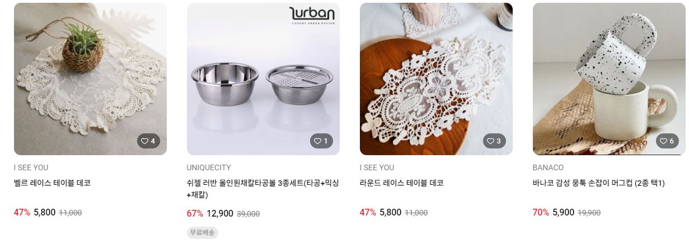Open the 벨르 lace doily product photo

90,79
